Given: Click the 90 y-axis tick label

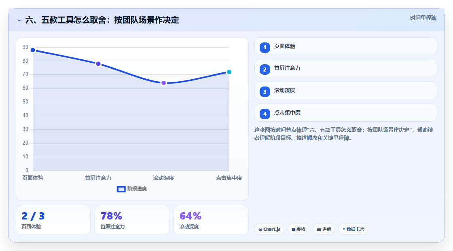Looking at the screenshot, I should tap(25, 47).
